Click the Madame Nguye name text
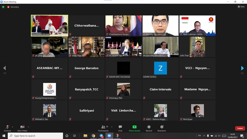 click(197, 89)
